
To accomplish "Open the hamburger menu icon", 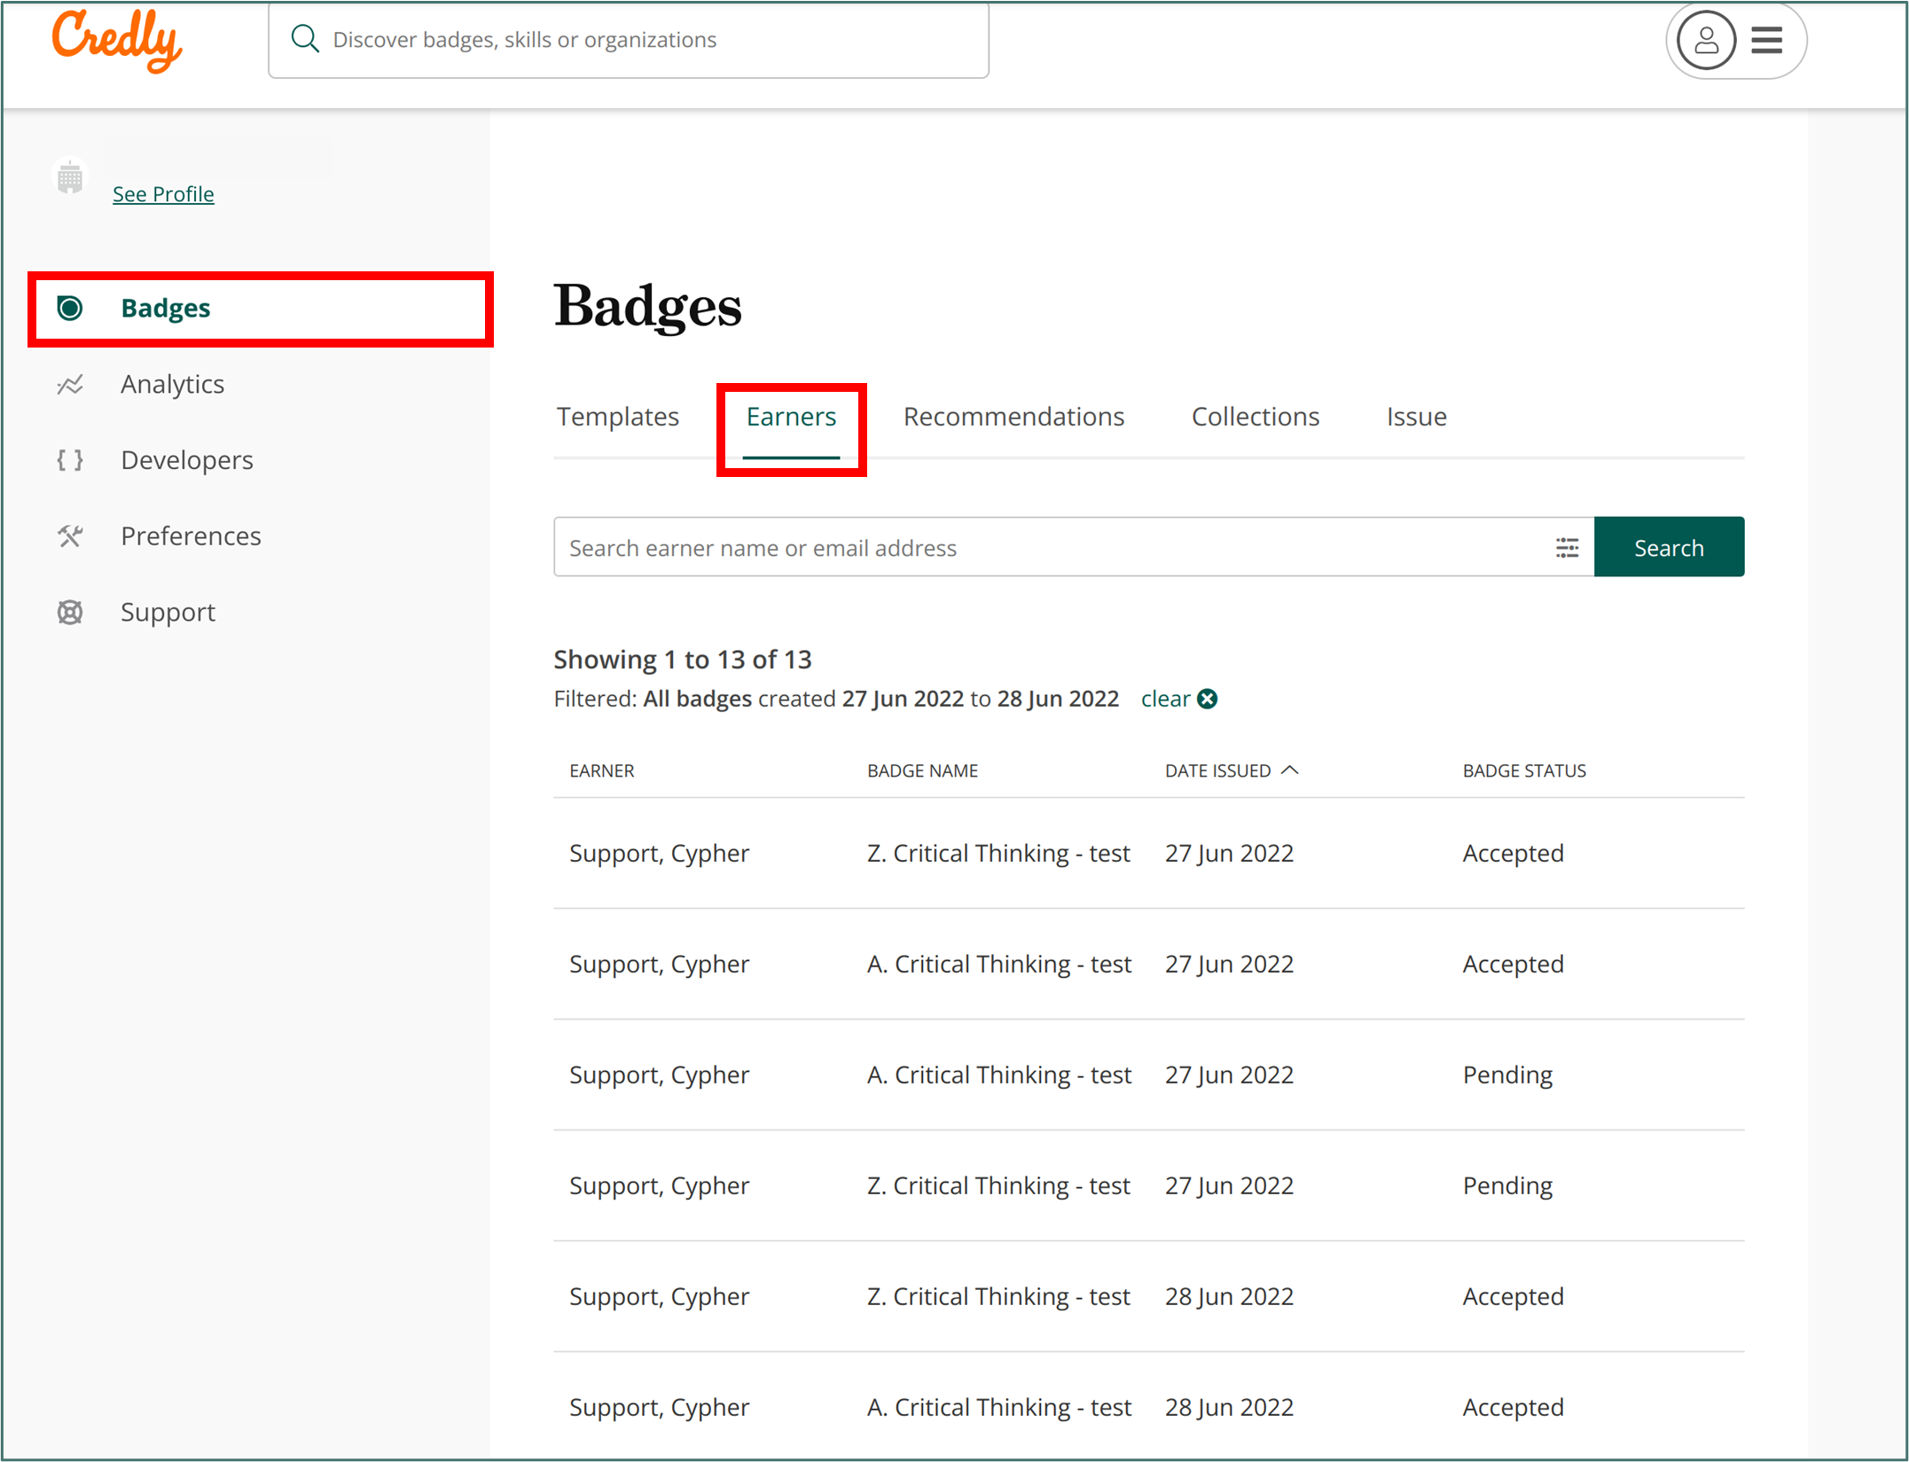I will pyautogui.click(x=1766, y=40).
